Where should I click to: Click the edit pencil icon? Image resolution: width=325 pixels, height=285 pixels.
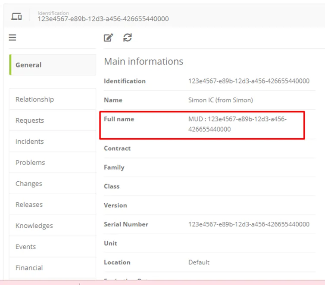(x=108, y=37)
